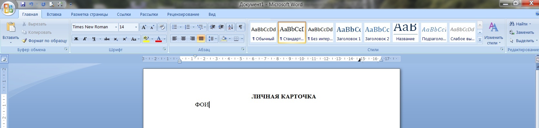Viewport: 539px width, 128px height.
Task: Open the font size 14 dropdown
Action: coord(136,27)
